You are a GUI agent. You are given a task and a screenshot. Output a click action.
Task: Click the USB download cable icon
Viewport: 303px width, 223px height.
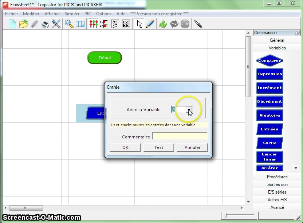click(34, 24)
